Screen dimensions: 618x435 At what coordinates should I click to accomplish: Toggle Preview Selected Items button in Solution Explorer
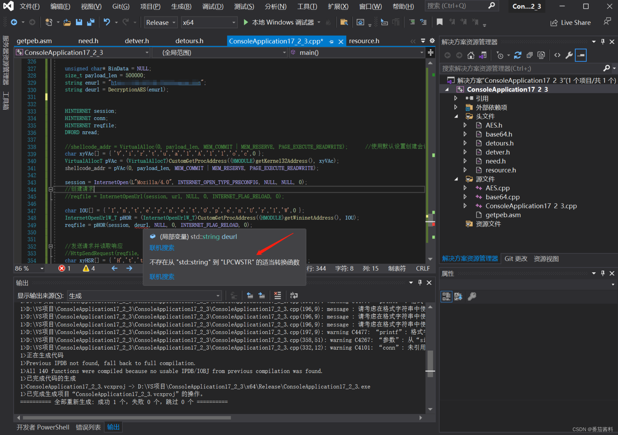pyautogui.click(x=581, y=55)
